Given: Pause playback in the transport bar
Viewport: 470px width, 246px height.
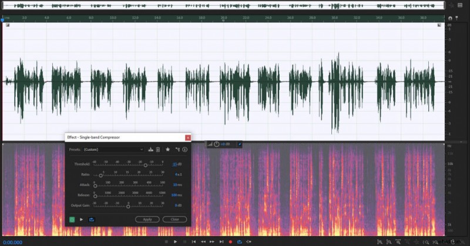Looking at the screenshot, I should pyautogui.click(x=184, y=241).
